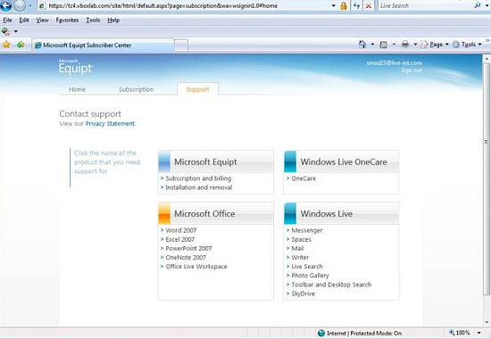Click the Feeds icon in command bar
The width and height of the screenshot is (491, 339).
(383, 45)
